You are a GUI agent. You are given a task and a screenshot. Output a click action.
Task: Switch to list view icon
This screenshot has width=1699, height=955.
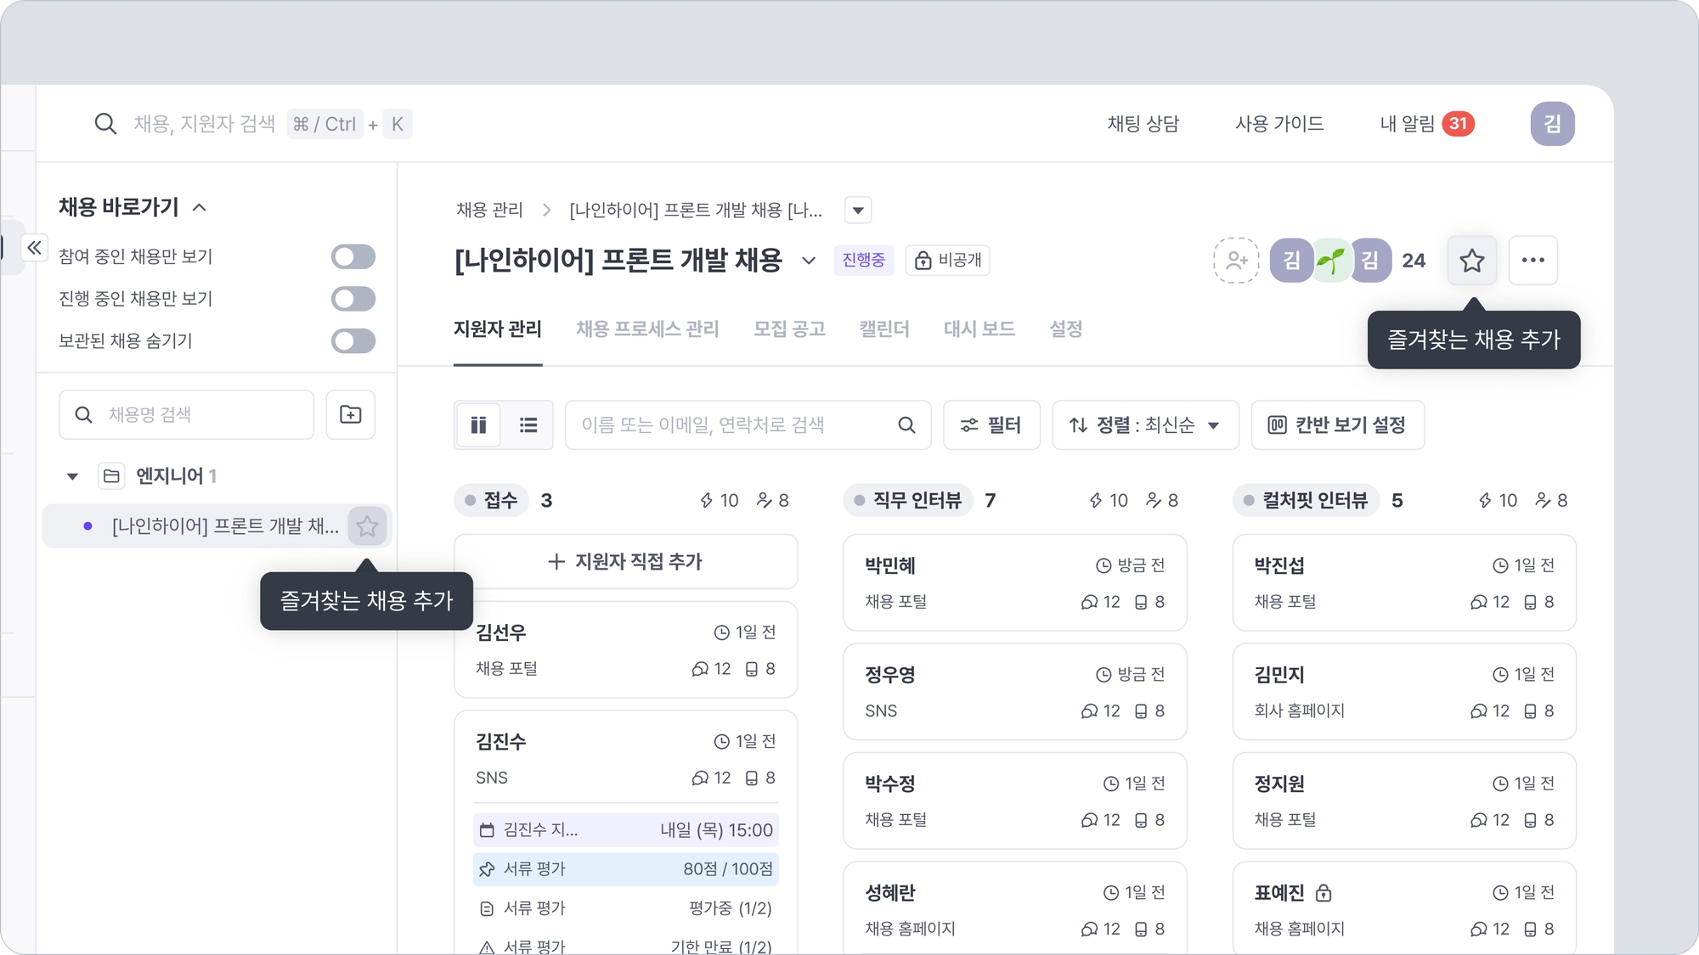[528, 424]
